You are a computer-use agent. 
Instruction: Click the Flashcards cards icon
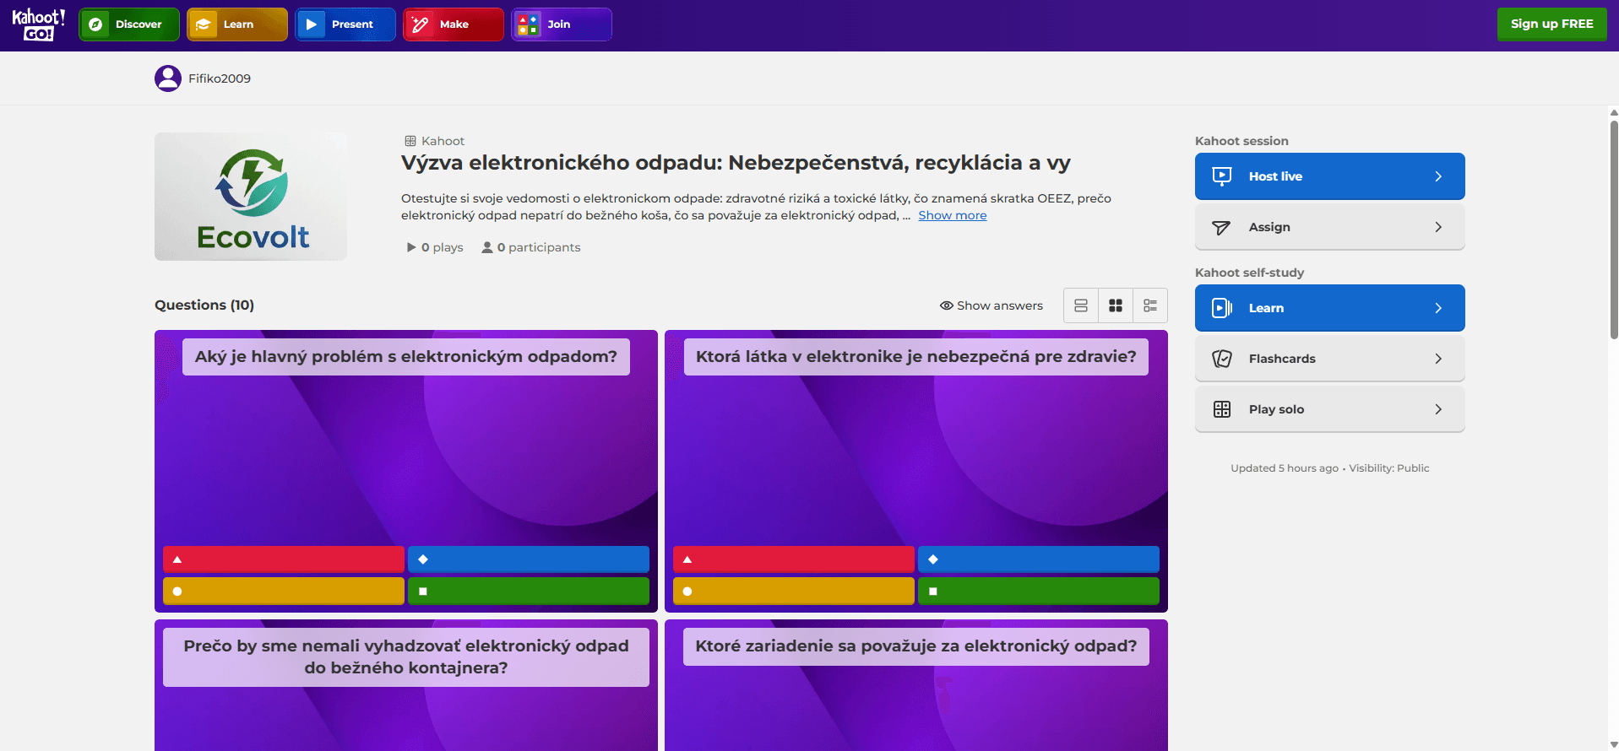tap(1222, 359)
